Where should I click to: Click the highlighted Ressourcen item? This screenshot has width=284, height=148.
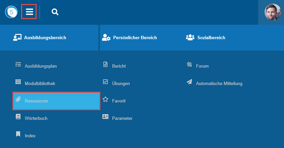pos(56,101)
